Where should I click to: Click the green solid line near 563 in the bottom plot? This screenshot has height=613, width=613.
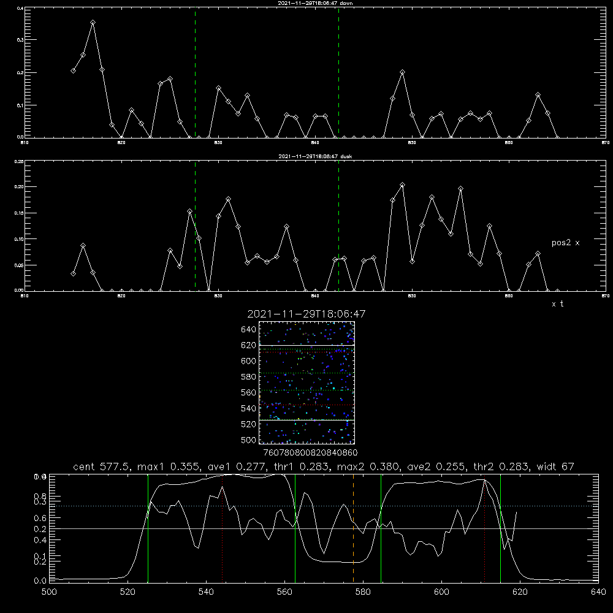[295, 528]
